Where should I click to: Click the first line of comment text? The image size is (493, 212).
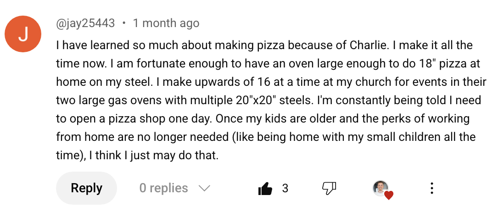tap(264, 46)
